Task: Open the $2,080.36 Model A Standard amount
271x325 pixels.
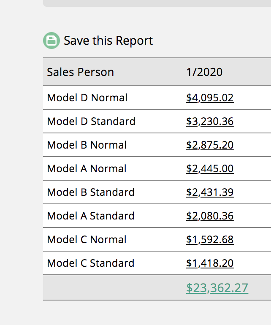Action: tap(209, 216)
